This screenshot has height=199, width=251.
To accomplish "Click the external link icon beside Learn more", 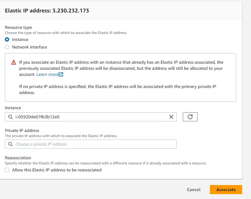I will 61,74.
